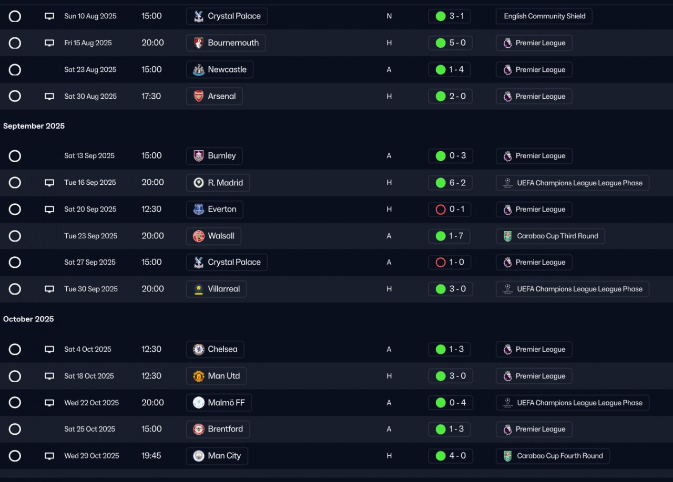Click the Champions League logo for Villarreal match
Viewport: 673px width, 482px height.
(507, 289)
